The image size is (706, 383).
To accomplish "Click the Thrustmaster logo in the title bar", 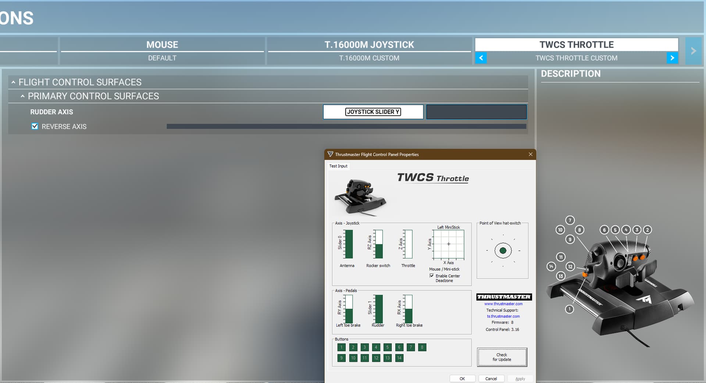I will (330, 154).
